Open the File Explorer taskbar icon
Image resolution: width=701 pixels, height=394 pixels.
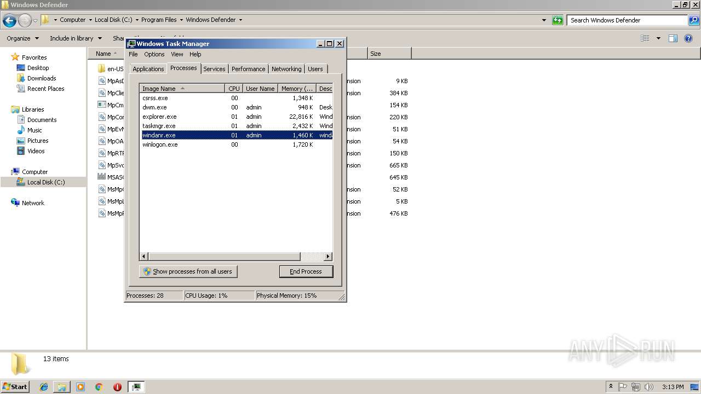(x=62, y=387)
